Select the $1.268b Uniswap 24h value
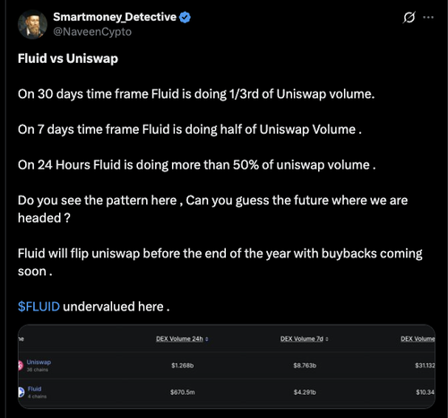The width and height of the screenshot is (448, 418). [x=183, y=365]
